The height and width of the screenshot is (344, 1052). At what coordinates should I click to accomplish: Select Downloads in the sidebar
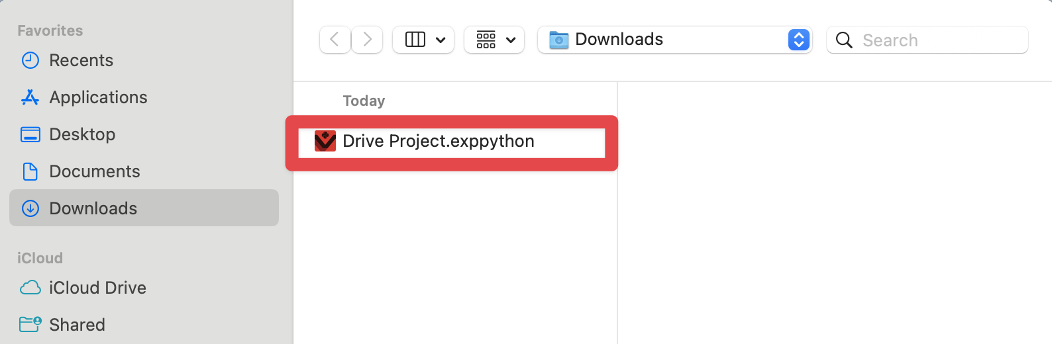click(93, 208)
